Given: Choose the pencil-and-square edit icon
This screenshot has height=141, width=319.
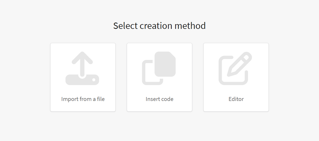Looking at the screenshot, I should coord(236,68).
